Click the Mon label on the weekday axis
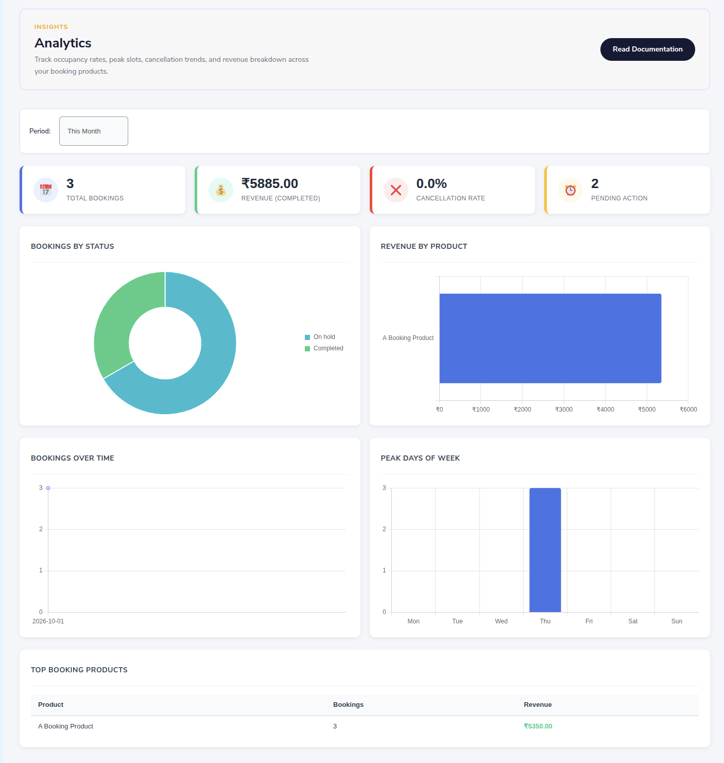724x763 pixels. [413, 621]
